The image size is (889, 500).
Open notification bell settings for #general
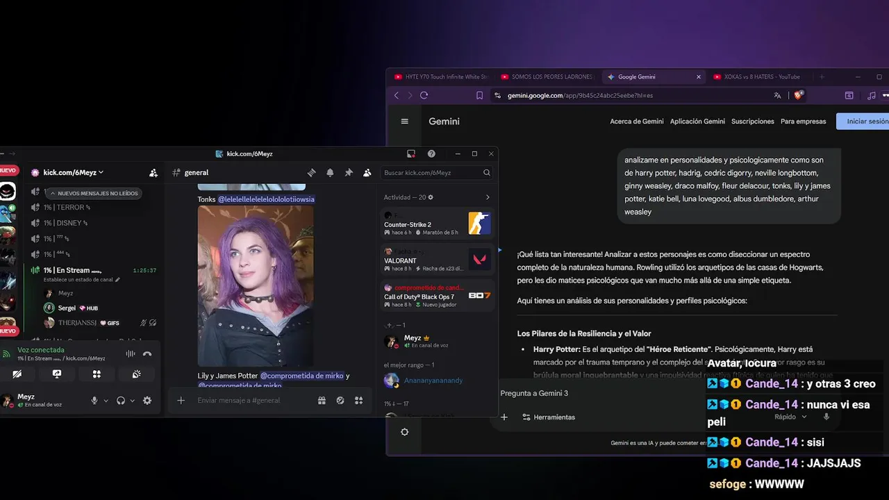[331, 173]
